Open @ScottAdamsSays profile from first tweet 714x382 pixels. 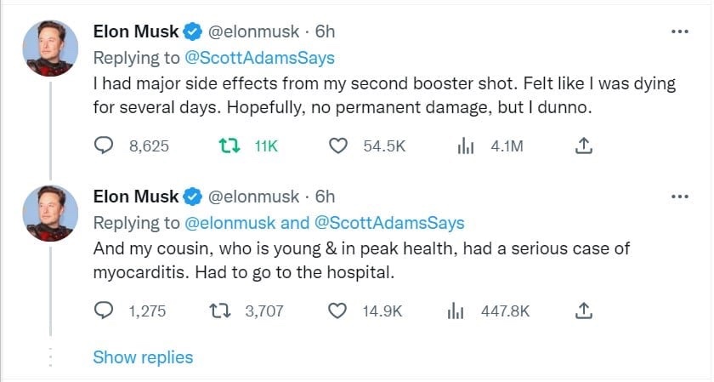point(259,58)
